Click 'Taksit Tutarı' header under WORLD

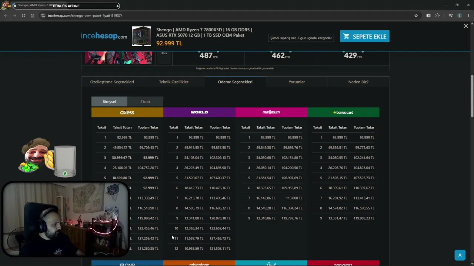[x=194, y=127]
